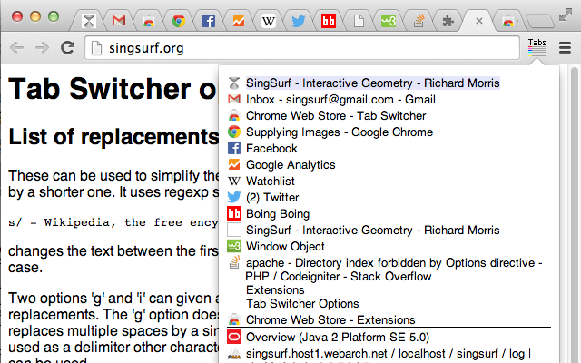
Task: Switch to the Google Chrome icon tab
Action: (179, 21)
